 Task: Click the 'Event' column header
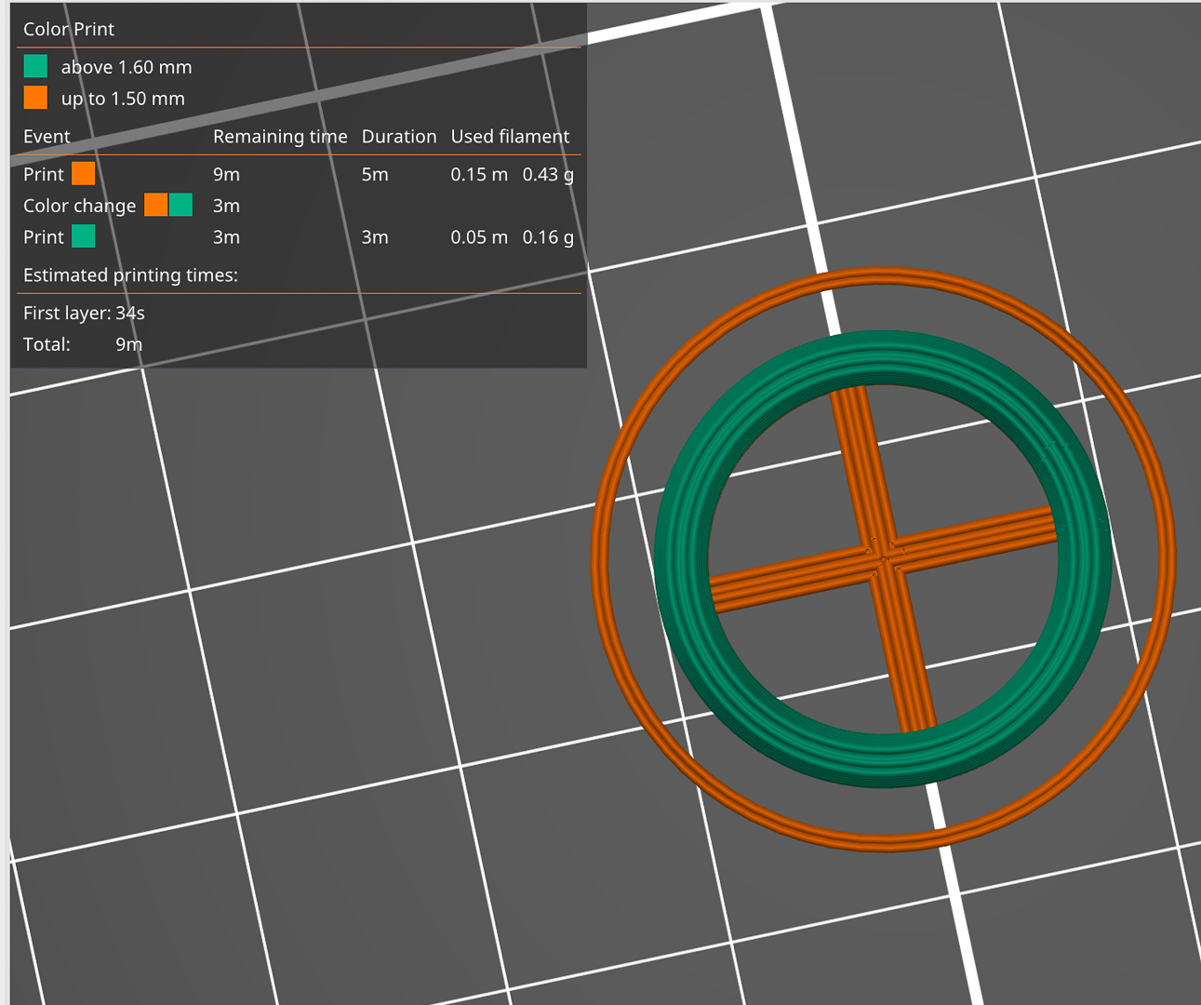click(x=47, y=137)
